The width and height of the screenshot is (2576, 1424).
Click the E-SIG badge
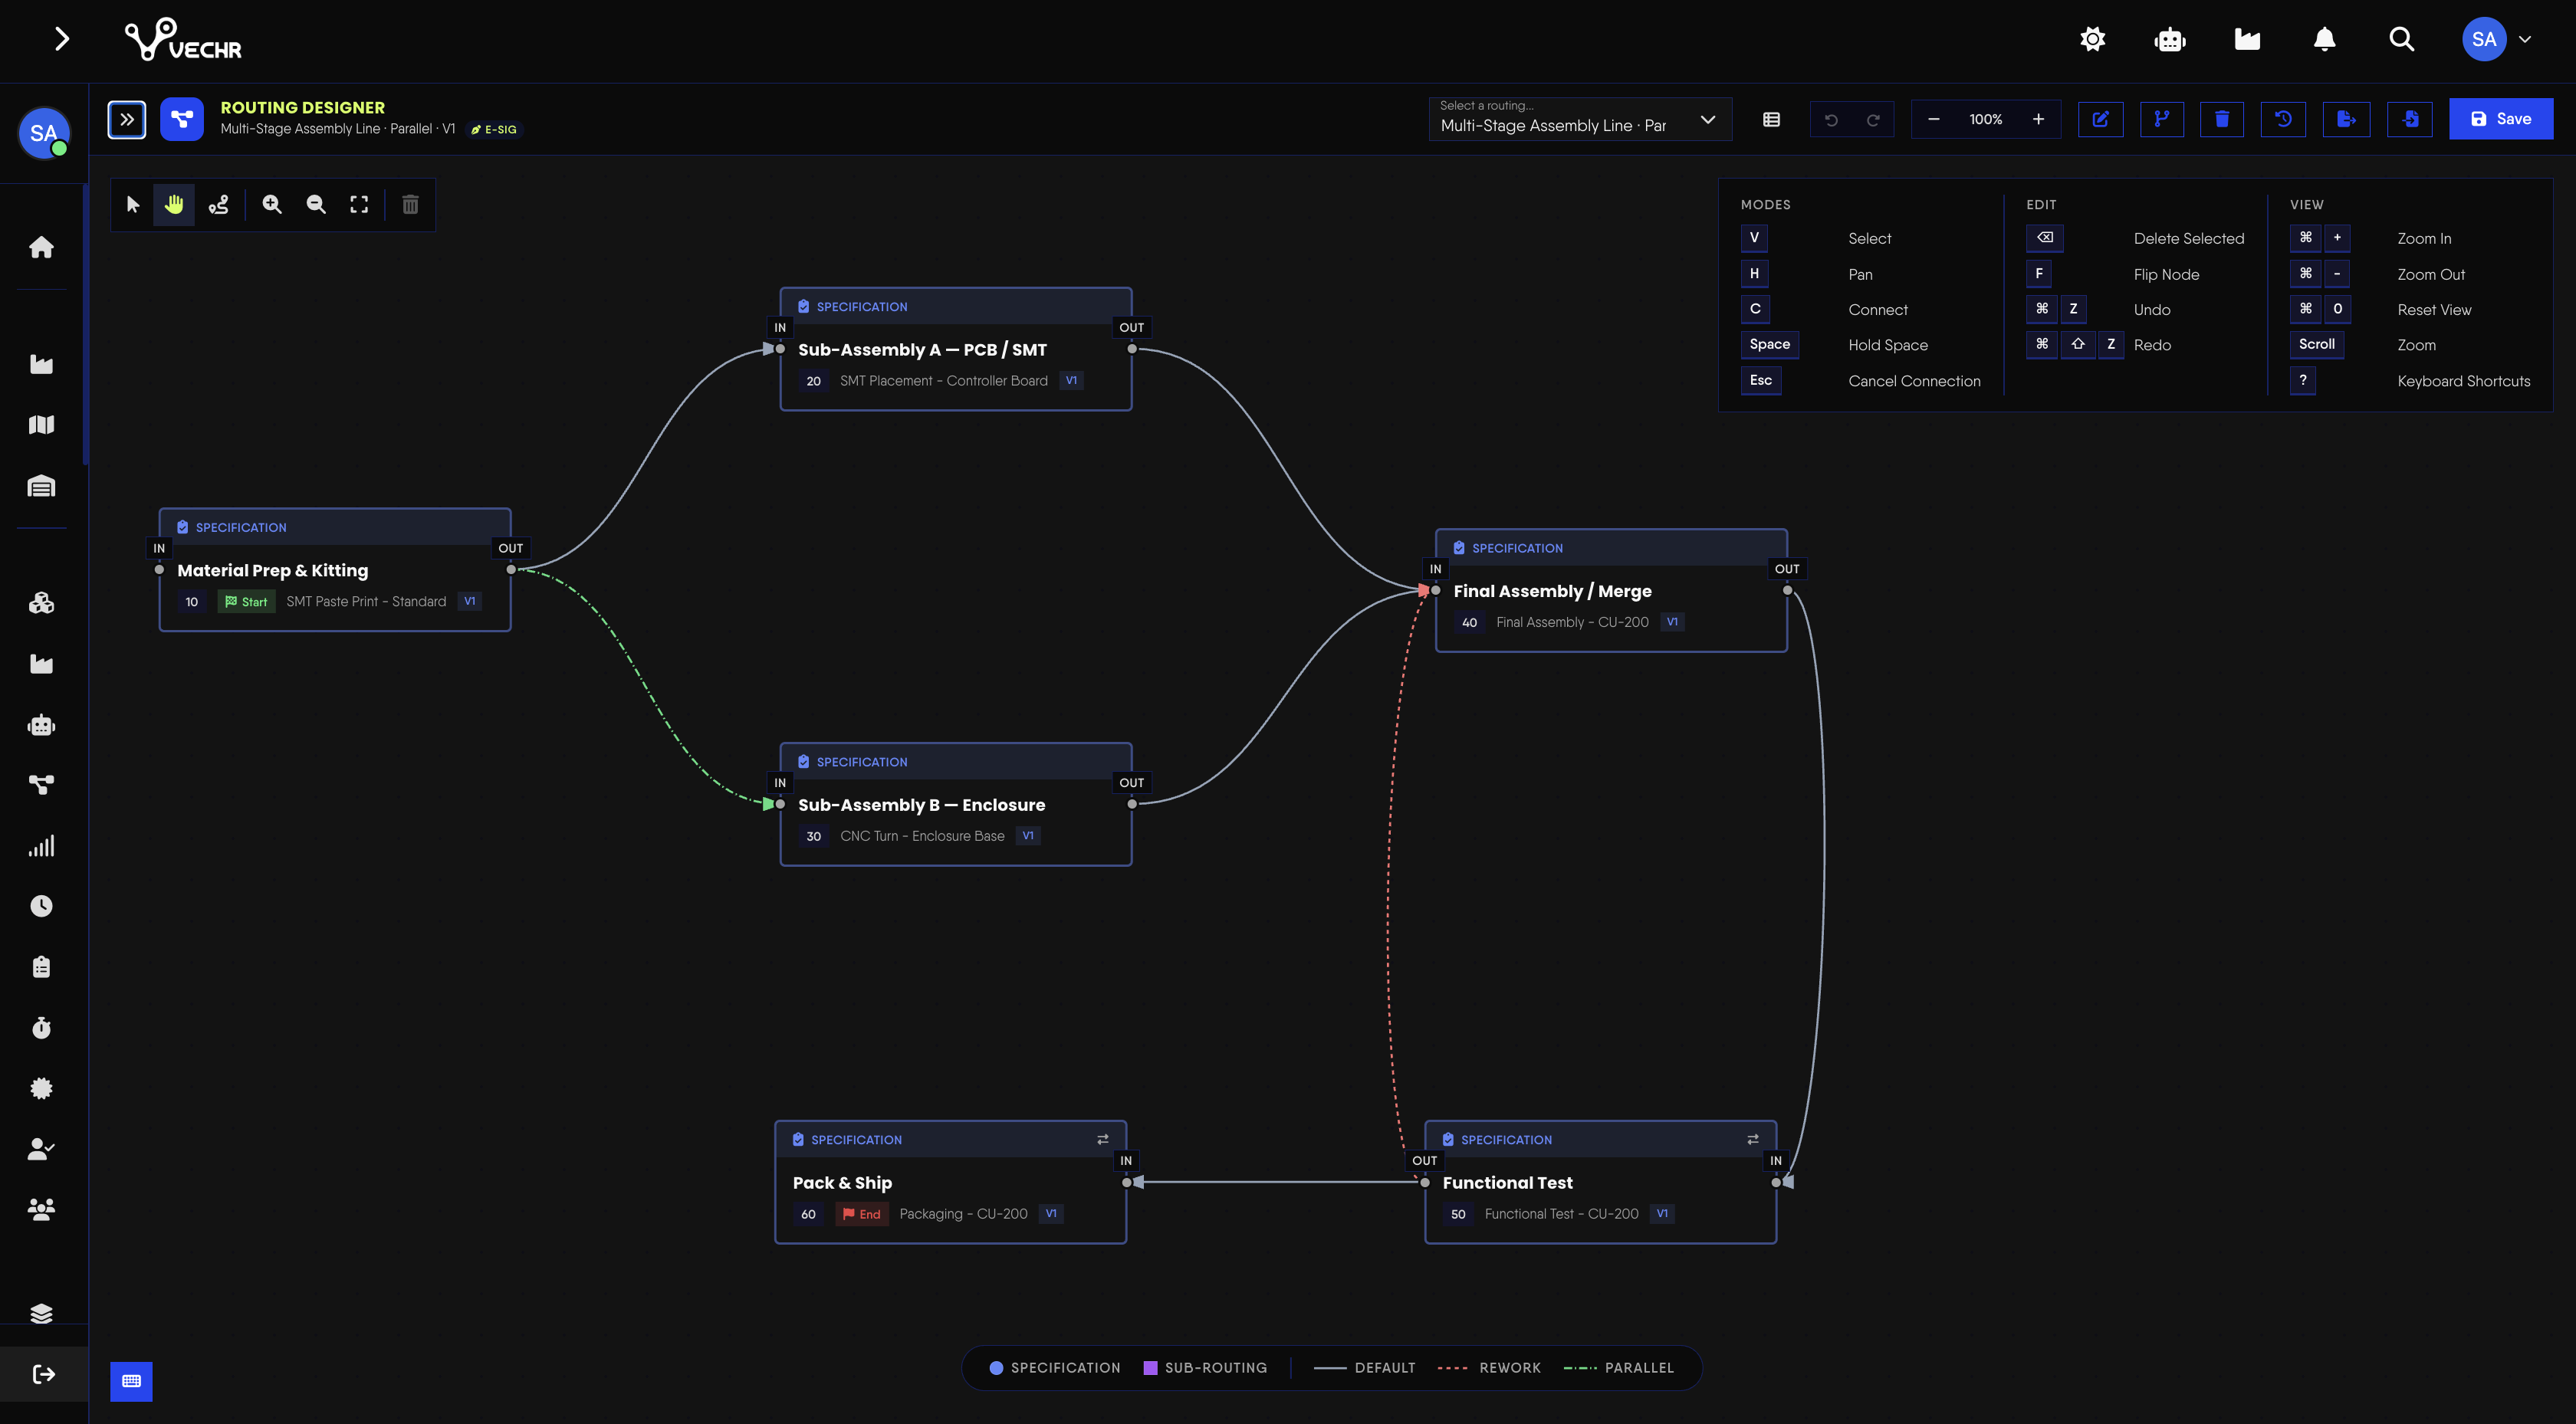click(494, 129)
